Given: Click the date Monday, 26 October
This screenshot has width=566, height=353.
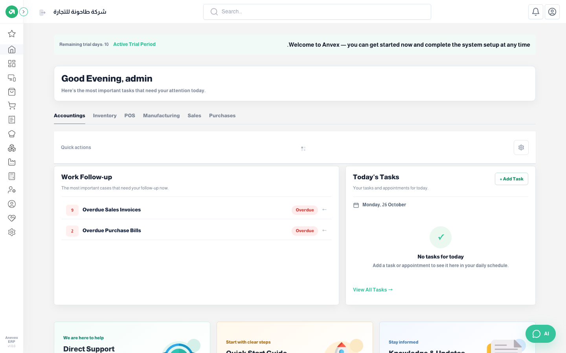Looking at the screenshot, I should (x=384, y=205).
